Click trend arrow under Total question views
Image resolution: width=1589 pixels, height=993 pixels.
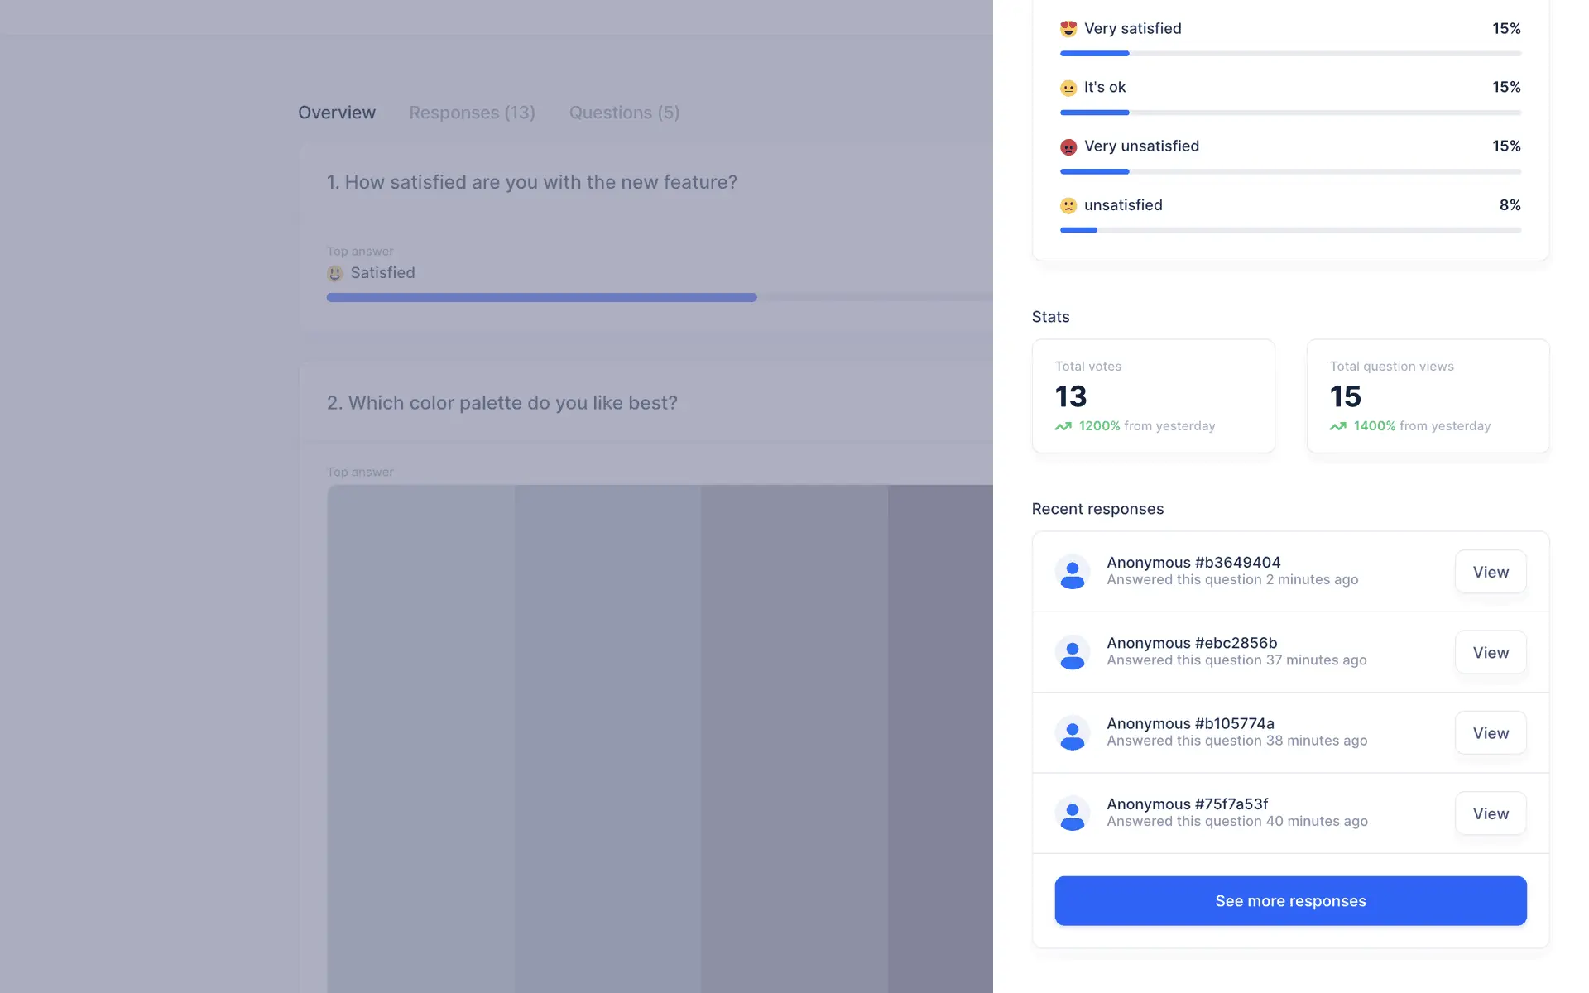1337,426
